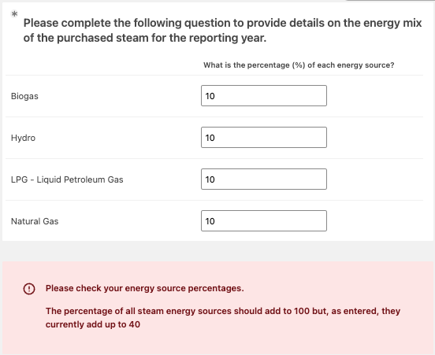Viewport: 435px width, 355px height.
Task: Click 'Please check your energy source percentages.' message
Action: [x=145, y=288]
